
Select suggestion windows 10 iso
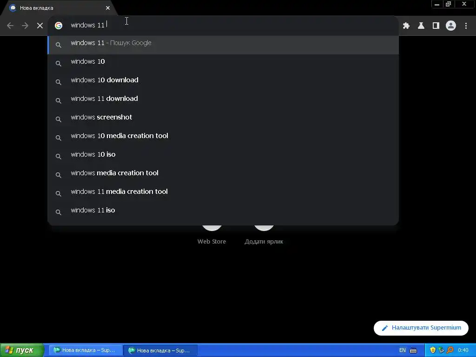click(x=223, y=156)
